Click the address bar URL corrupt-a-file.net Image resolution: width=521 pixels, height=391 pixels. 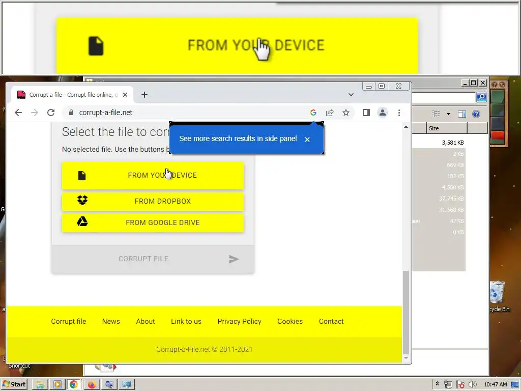click(106, 113)
